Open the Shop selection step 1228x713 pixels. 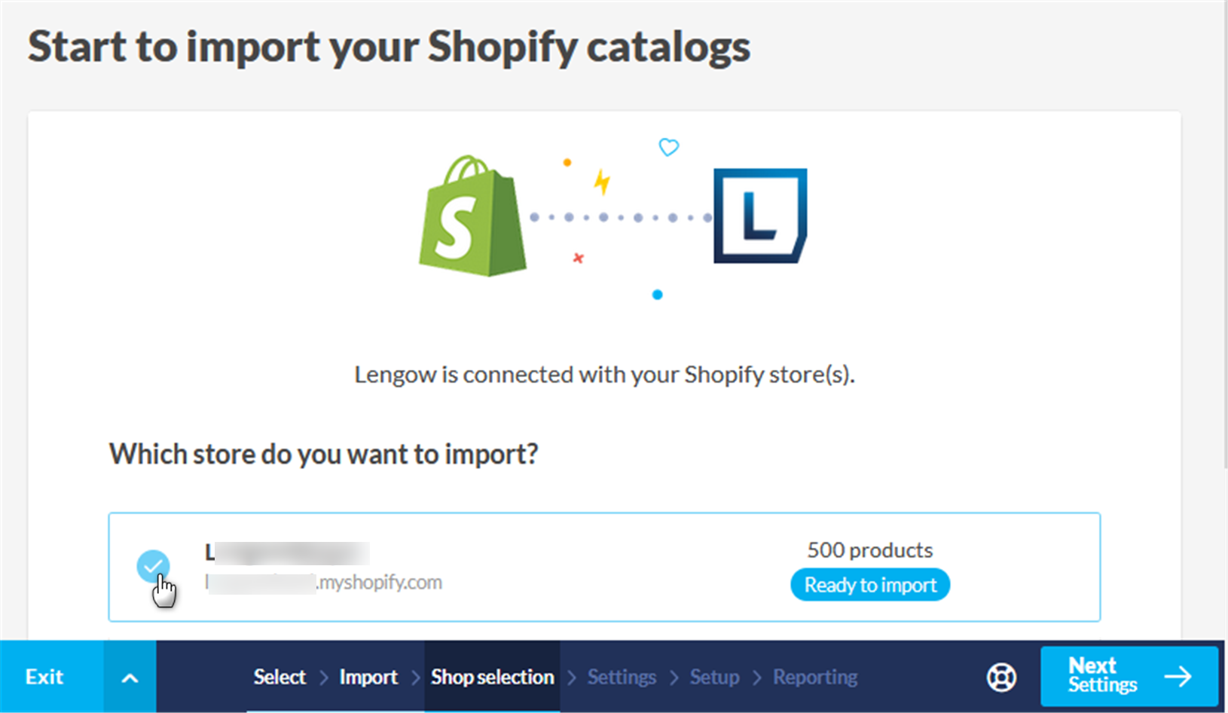tap(492, 677)
